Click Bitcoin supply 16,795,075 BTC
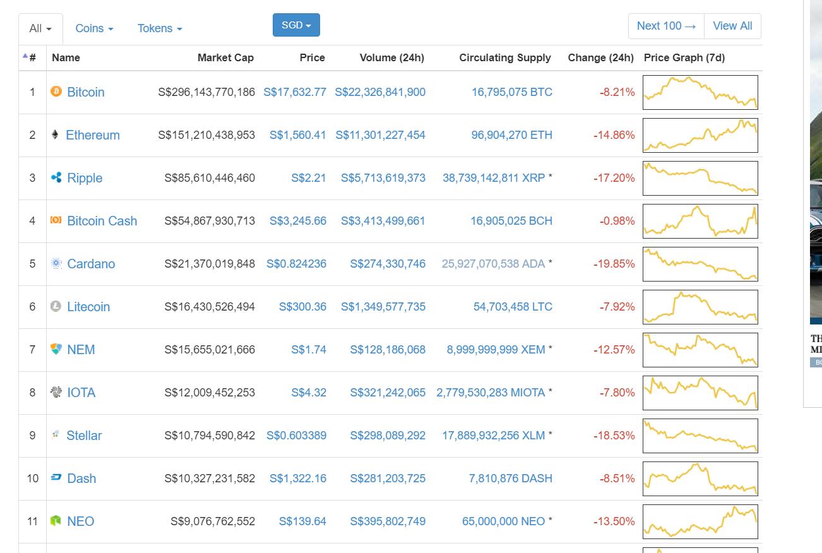This screenshot has height=553, width=822. pyautogui.click(x=512, y=92)
